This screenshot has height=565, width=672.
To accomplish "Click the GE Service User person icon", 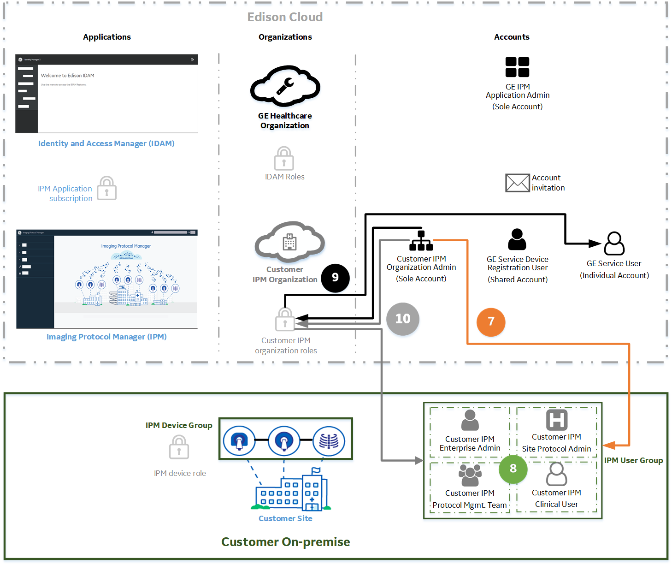I will click(614, 244).
